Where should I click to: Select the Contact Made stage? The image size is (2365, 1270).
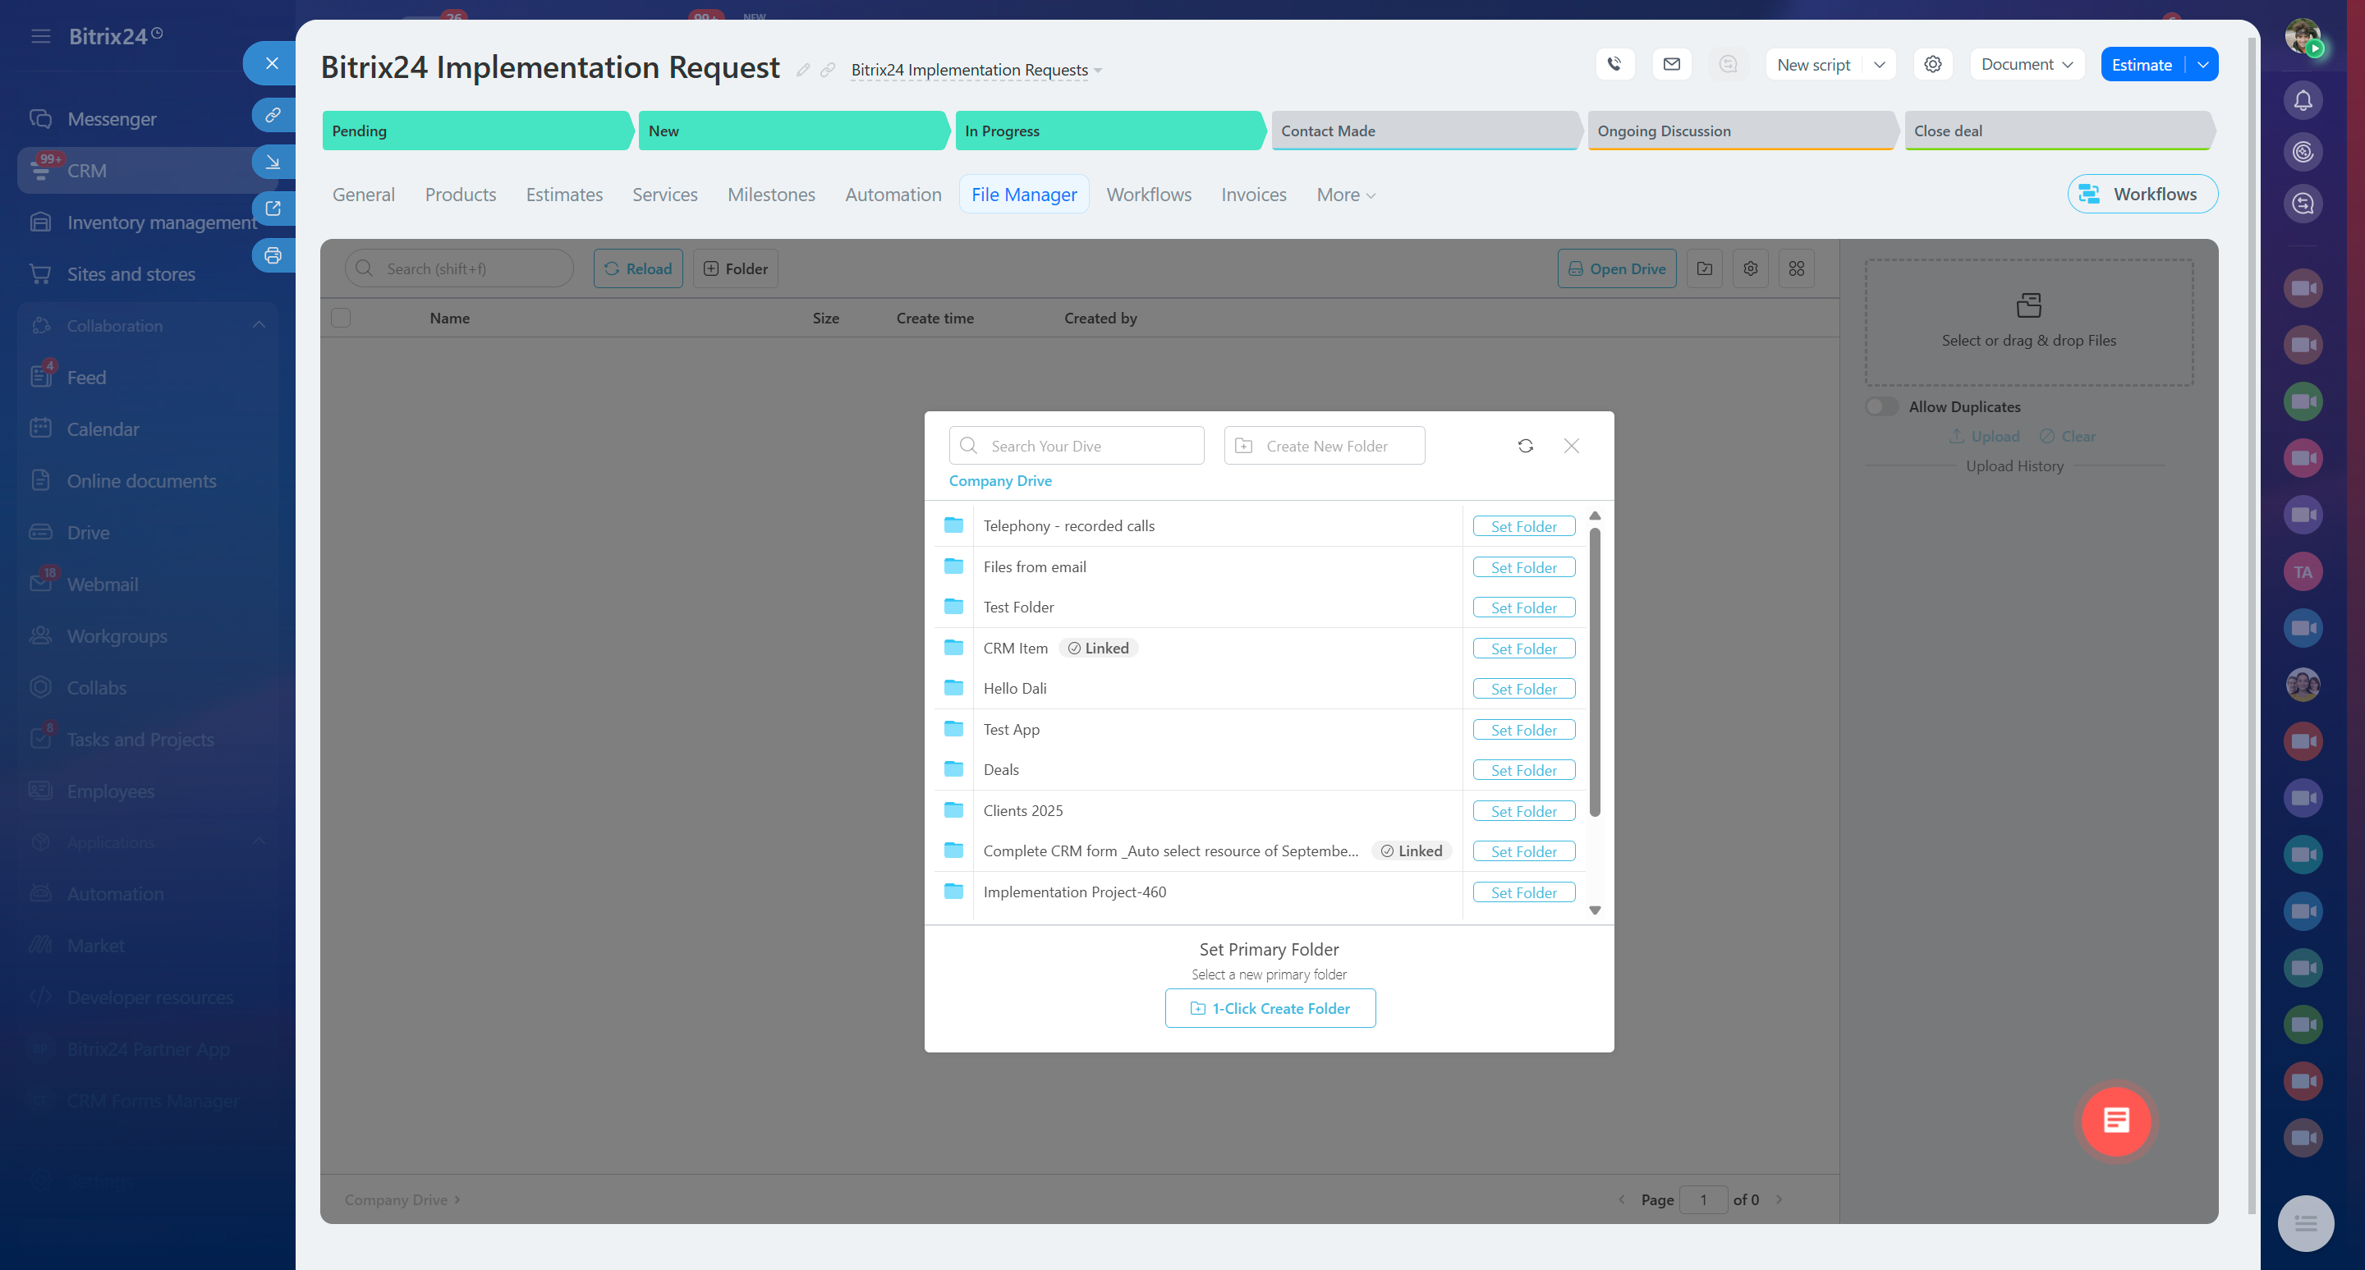[1422, 131]
